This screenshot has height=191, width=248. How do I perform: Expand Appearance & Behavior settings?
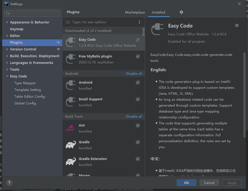pos(7,22)
